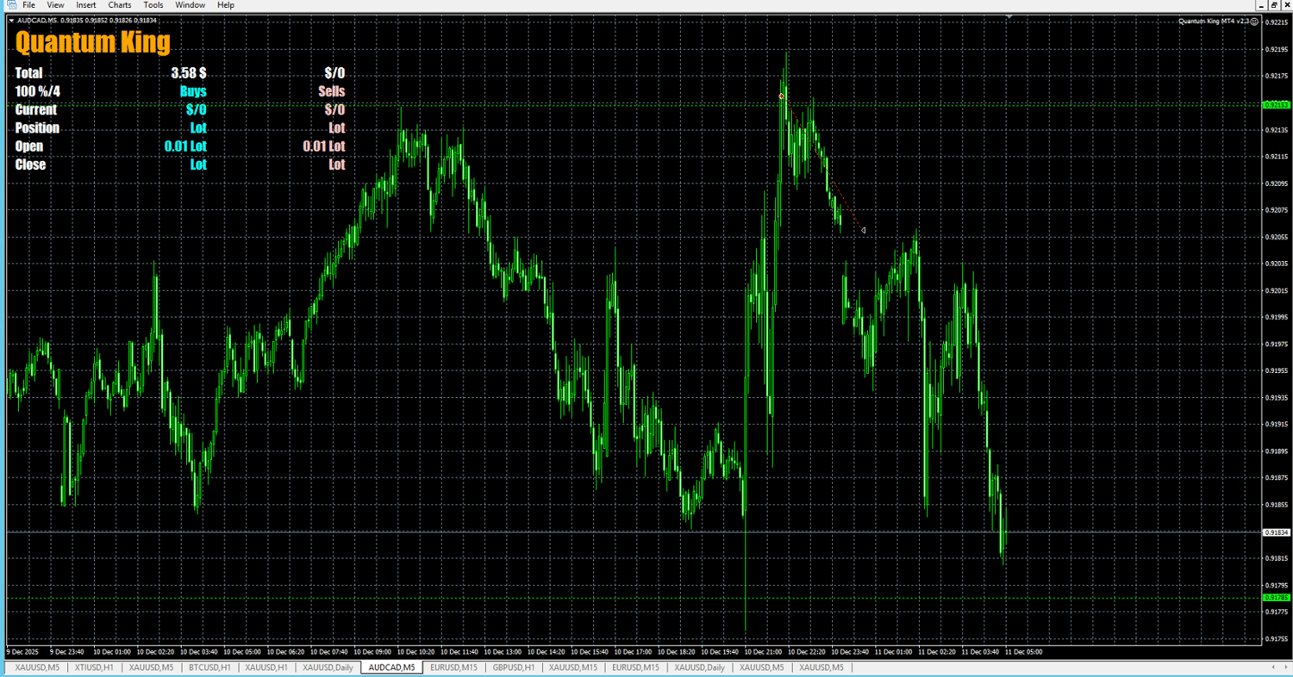The height and width of the screenshot is (677, 1293).
Task: Open the Charts menu
Action: pyautogui.click(x=120, y=5)
